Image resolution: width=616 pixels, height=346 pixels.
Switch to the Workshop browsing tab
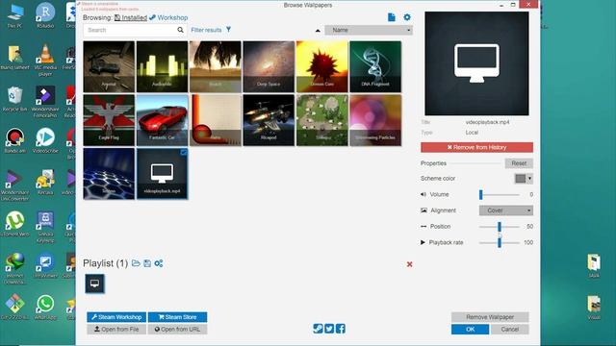[x=168, y=17]
